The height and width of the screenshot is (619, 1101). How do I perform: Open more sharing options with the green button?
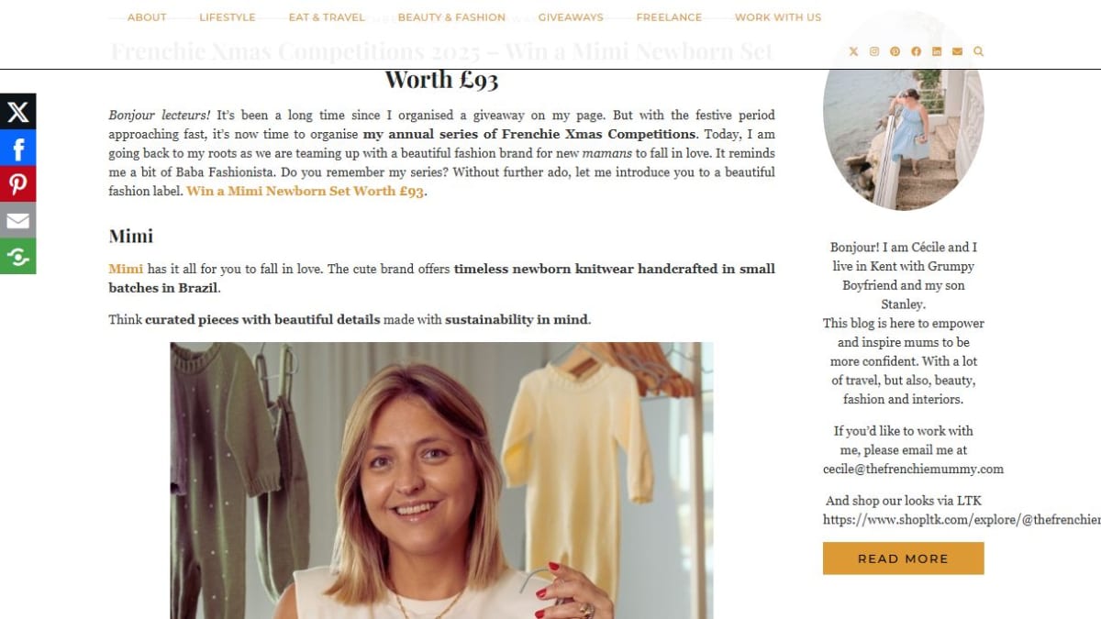pos(17,257)
